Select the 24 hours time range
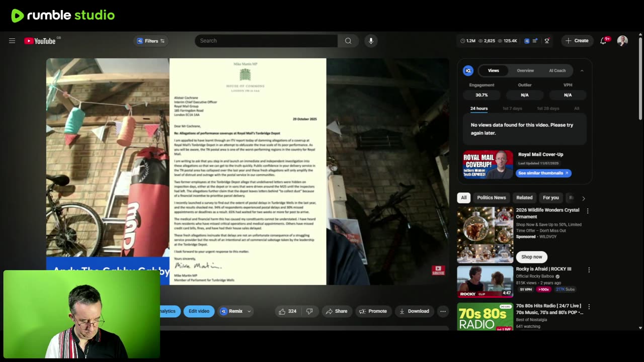Image resolution: width=644 pixels, height=362 pixels. [x=479, y=109]
